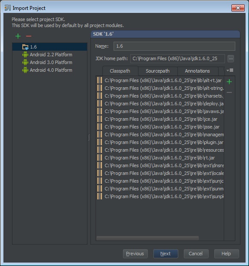Select the 1.6 JDK entry
The image size is (249, 266).
[50, 47]
